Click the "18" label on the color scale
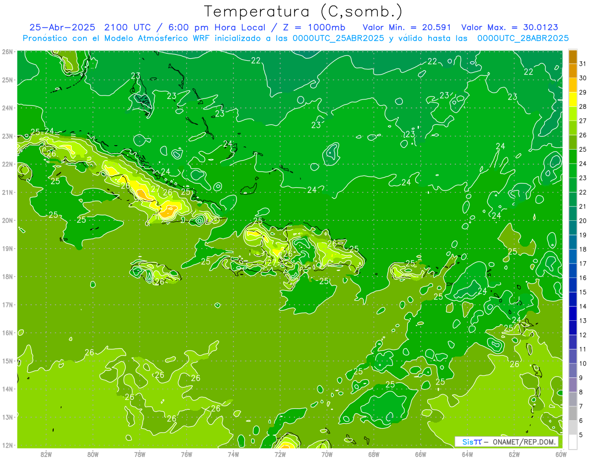This screenshot has width=596, height=461. click(583, 249)
